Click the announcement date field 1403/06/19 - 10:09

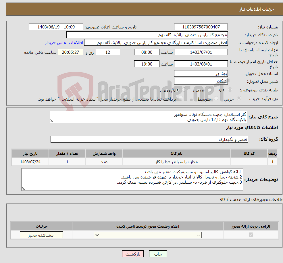click(x=56, y=27)
